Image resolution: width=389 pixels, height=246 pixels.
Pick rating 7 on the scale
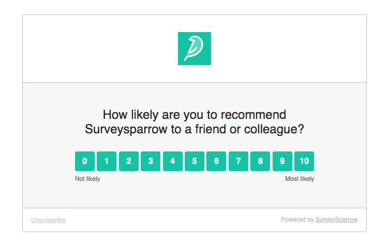238,161
